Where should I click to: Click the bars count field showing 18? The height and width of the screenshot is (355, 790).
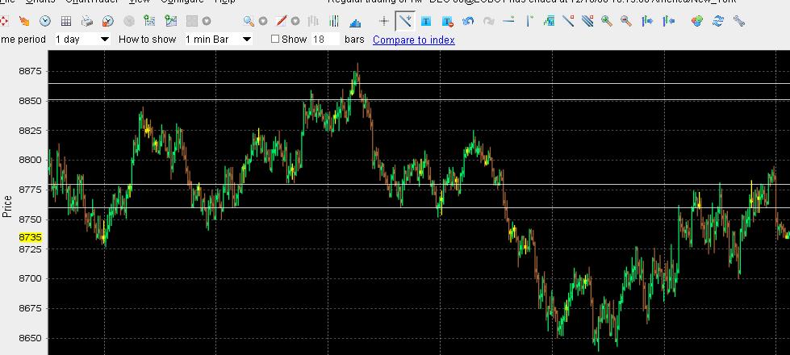(325, 40)
